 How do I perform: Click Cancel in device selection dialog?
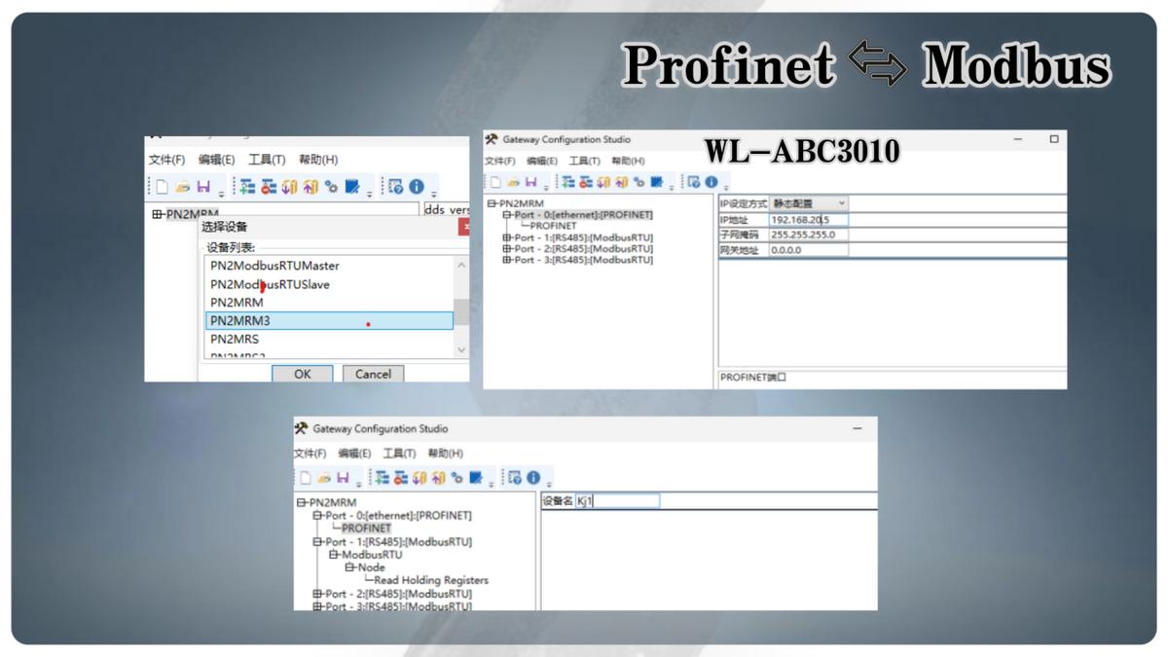pos(373,374)
